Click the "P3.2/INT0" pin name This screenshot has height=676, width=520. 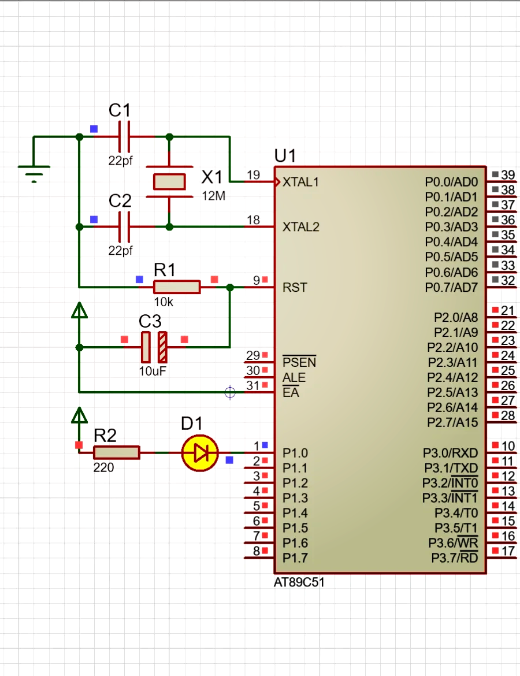[450, 483]
